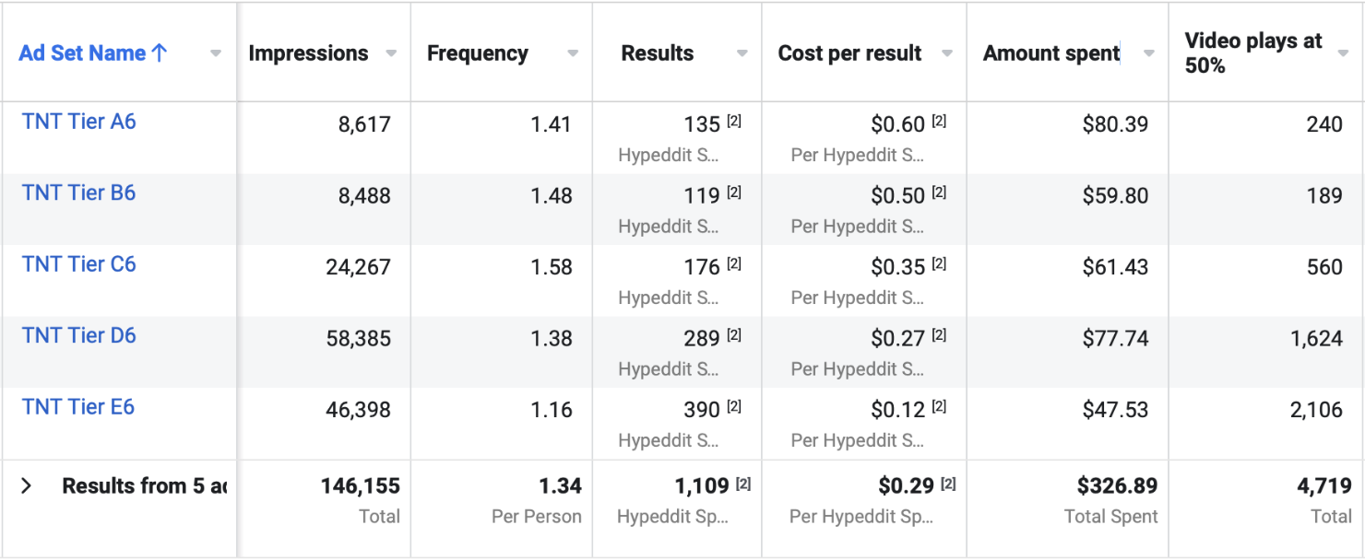Select the $326.89 total spent cell

click(1117, 485)
